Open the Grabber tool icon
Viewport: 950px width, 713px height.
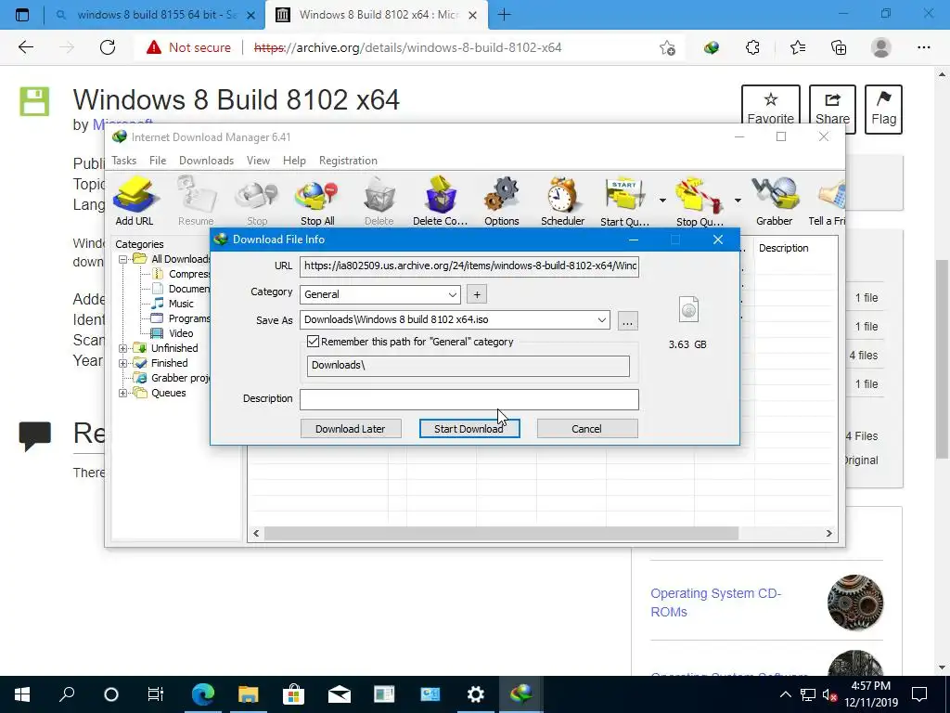pyautogui.click(x=775, y=201)
